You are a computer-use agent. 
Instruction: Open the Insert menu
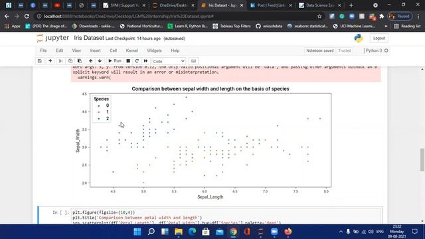click(x=95, y=50)
